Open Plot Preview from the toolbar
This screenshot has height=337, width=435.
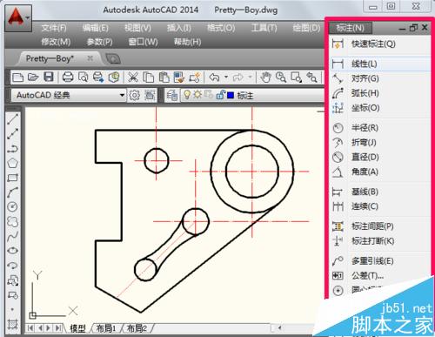(x=84, y=78)
